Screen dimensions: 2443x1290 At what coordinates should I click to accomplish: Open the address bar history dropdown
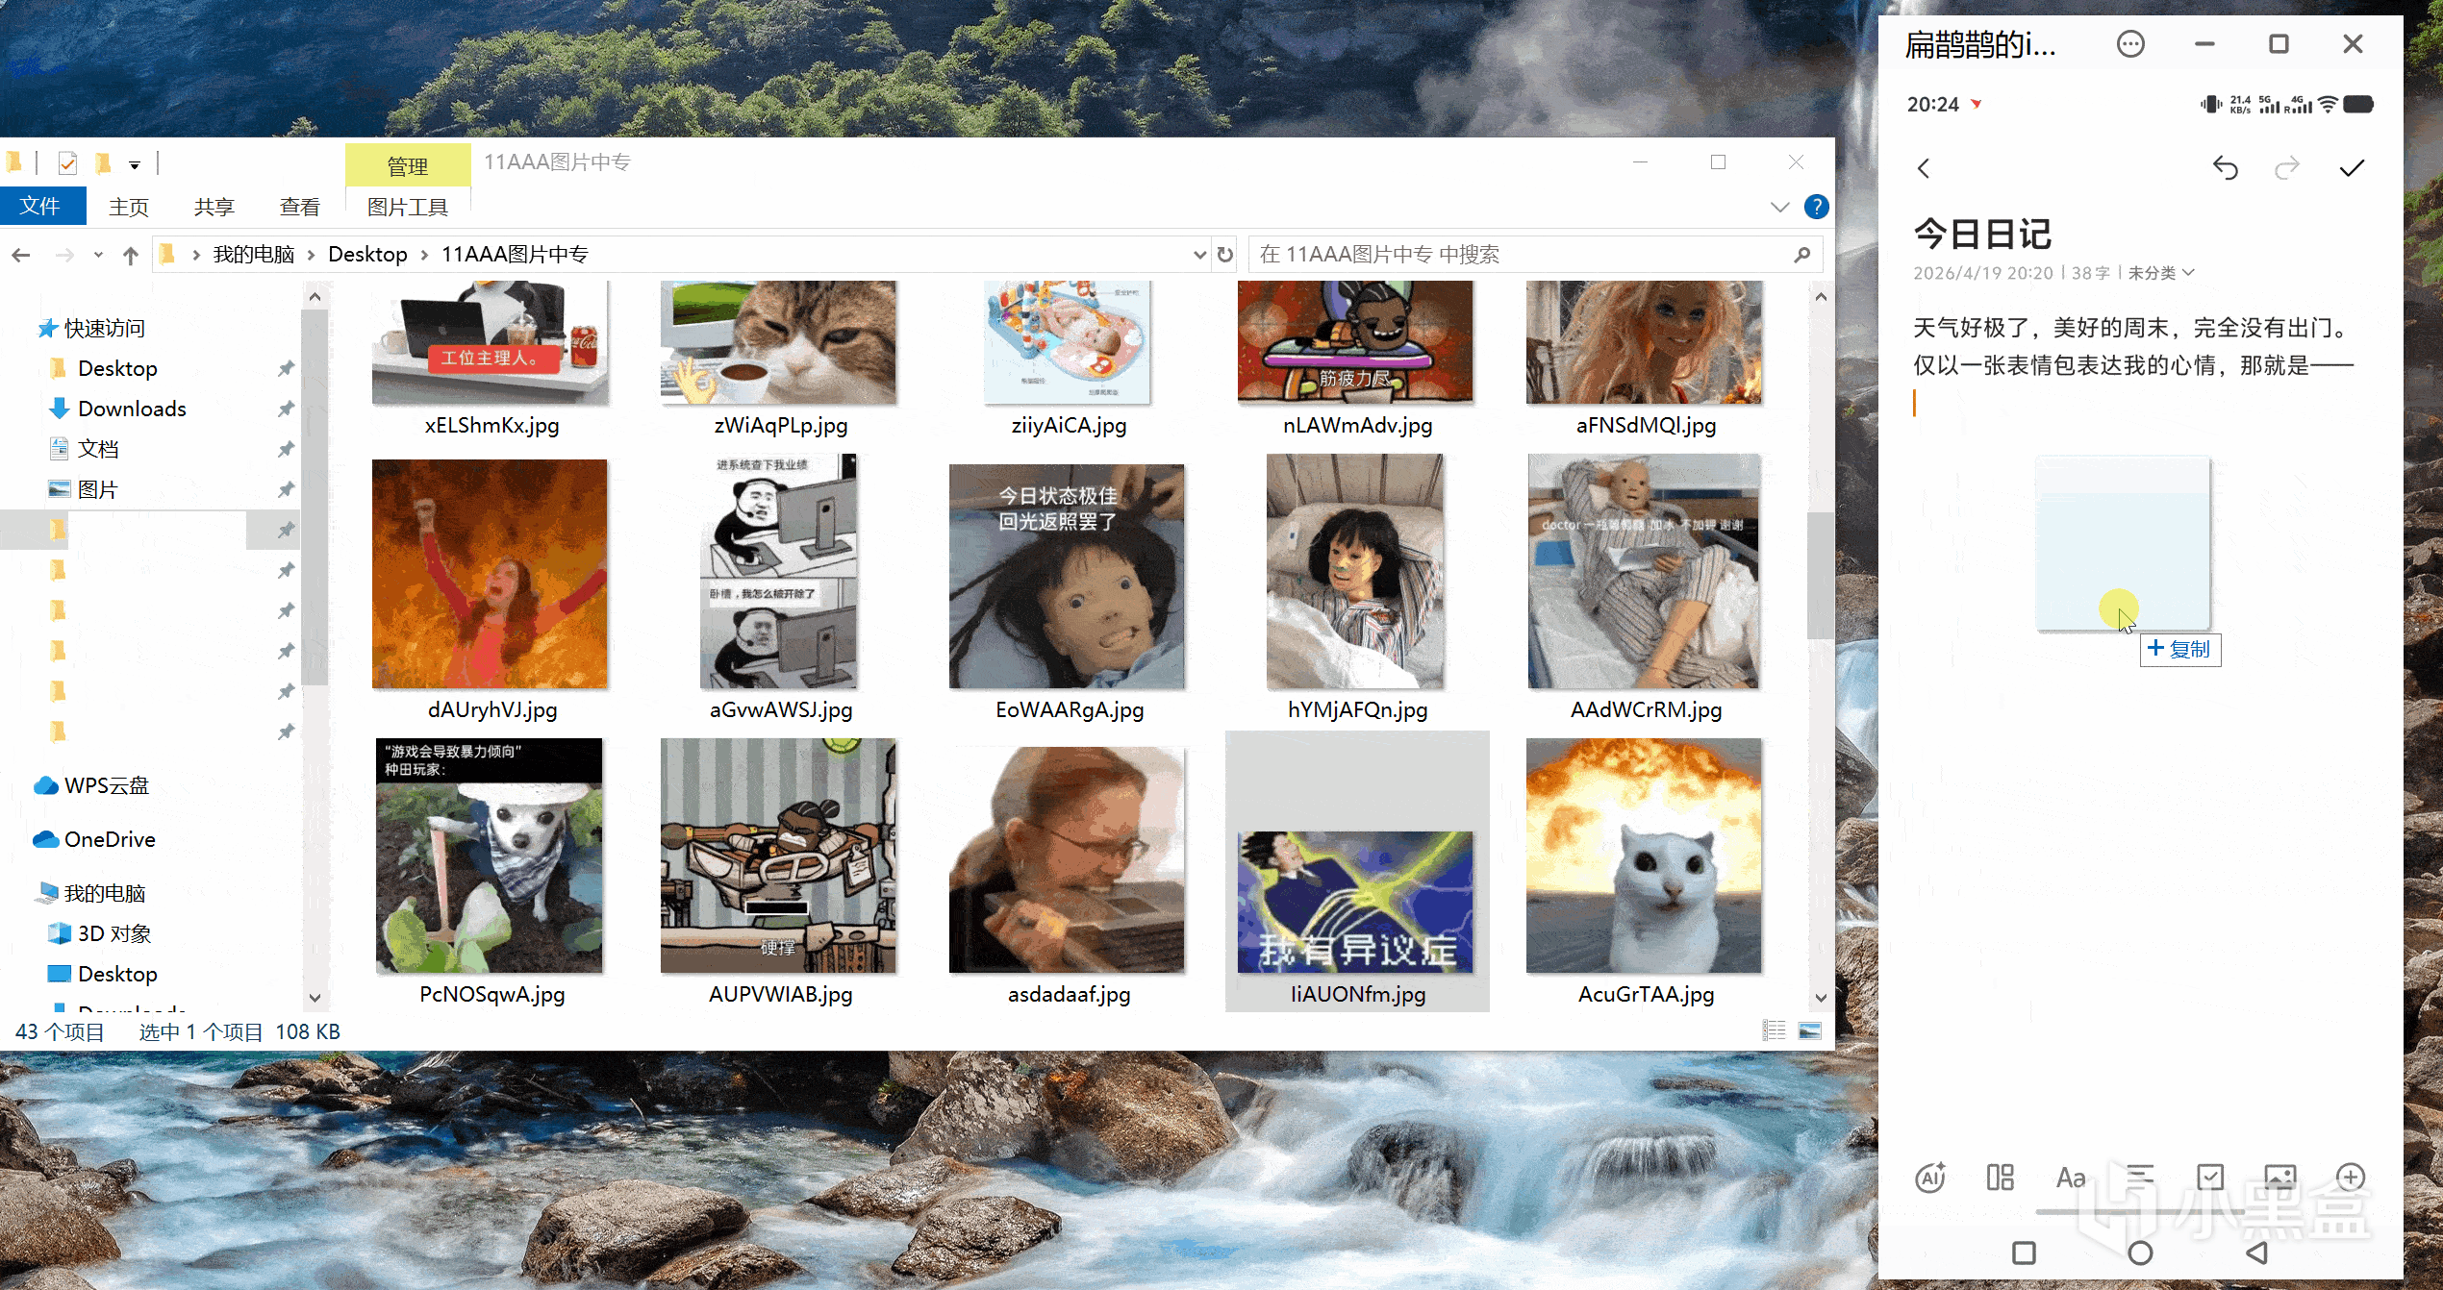[1199, 255]
